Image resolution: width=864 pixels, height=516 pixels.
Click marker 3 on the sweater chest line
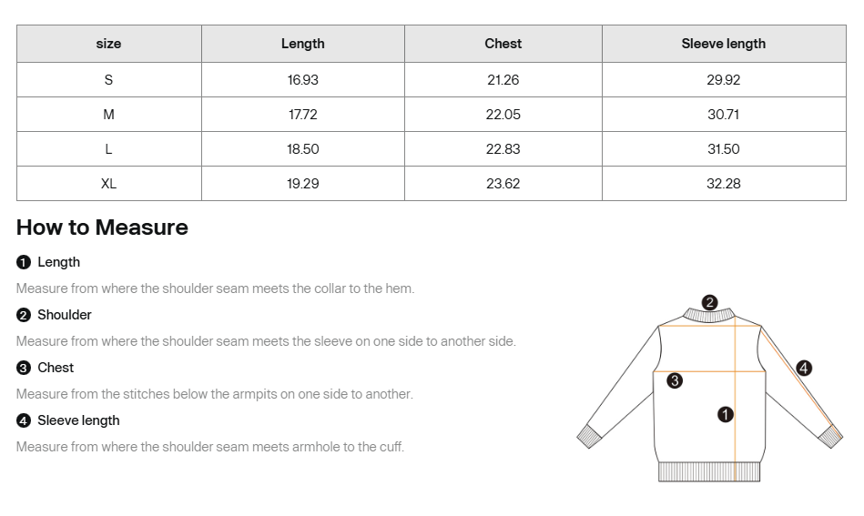coord(675,380)
